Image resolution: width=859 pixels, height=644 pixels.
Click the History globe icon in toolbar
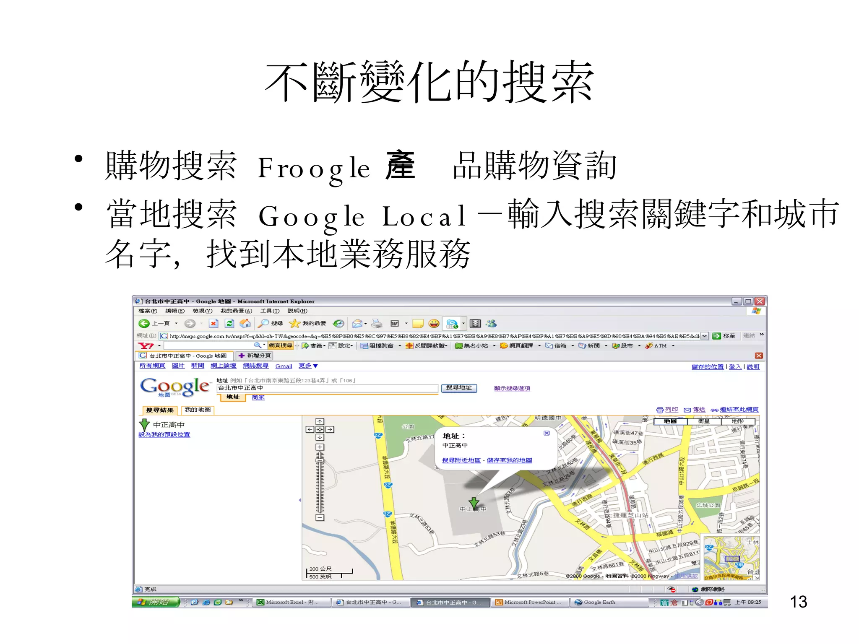(338, 323)
